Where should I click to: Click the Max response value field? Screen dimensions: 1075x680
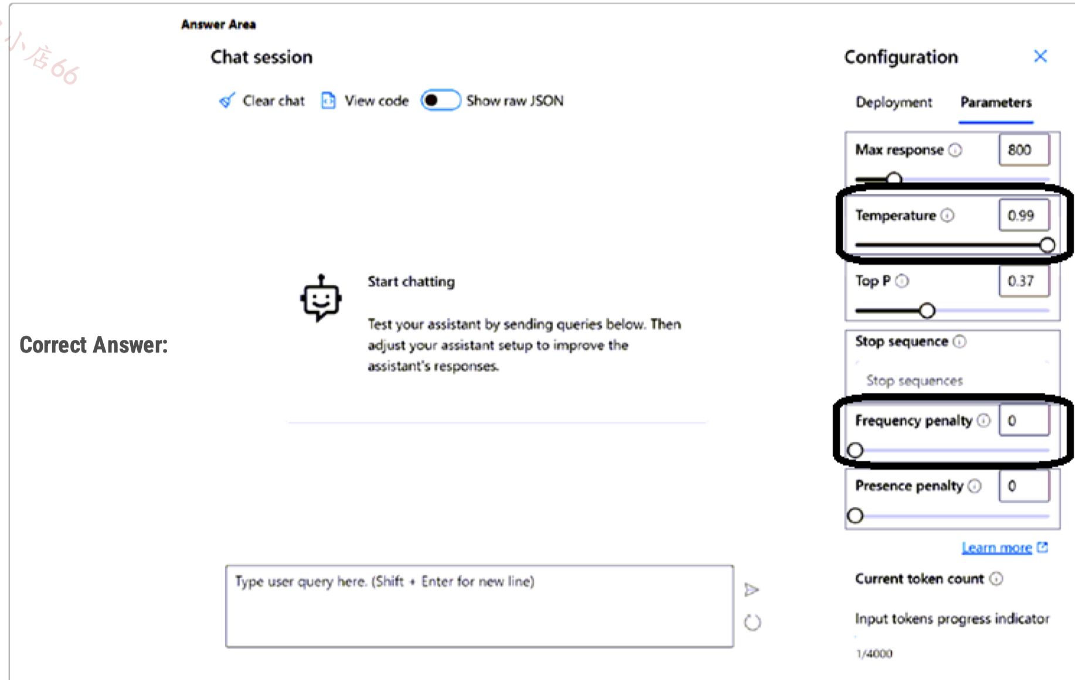[1024, 150]
